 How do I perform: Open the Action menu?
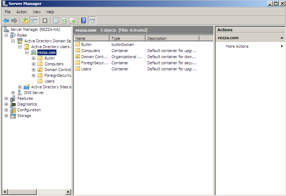click(22, 12)
